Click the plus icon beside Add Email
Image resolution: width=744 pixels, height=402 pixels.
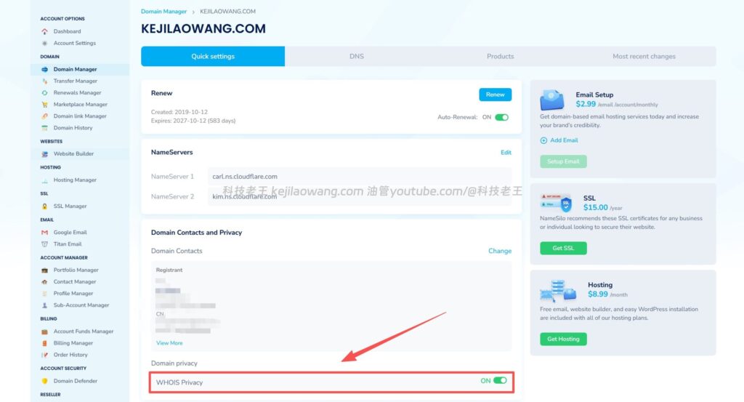point(543,140)
